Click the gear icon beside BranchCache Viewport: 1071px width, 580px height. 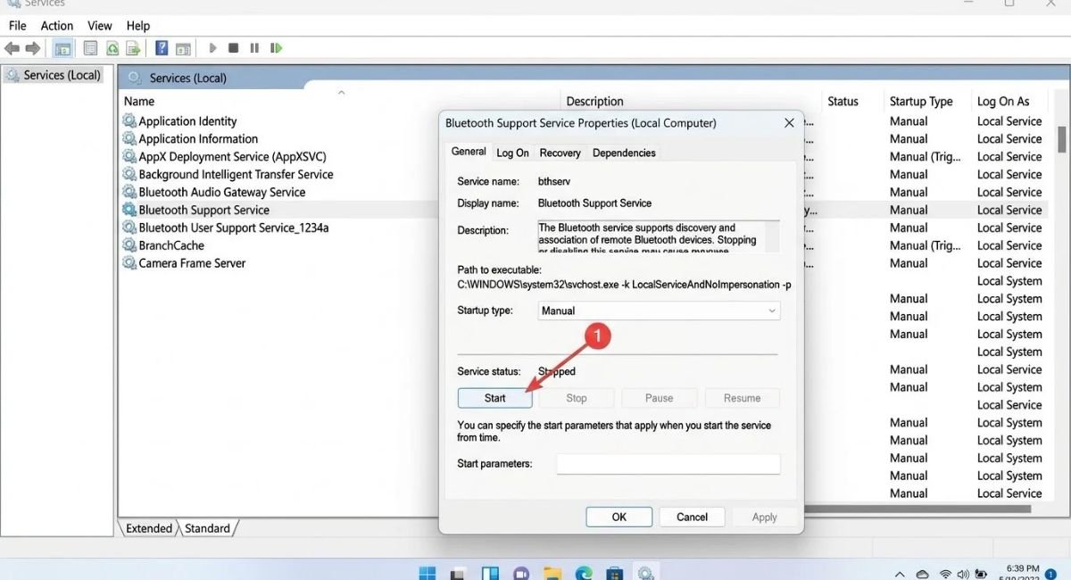coord(129,245)
